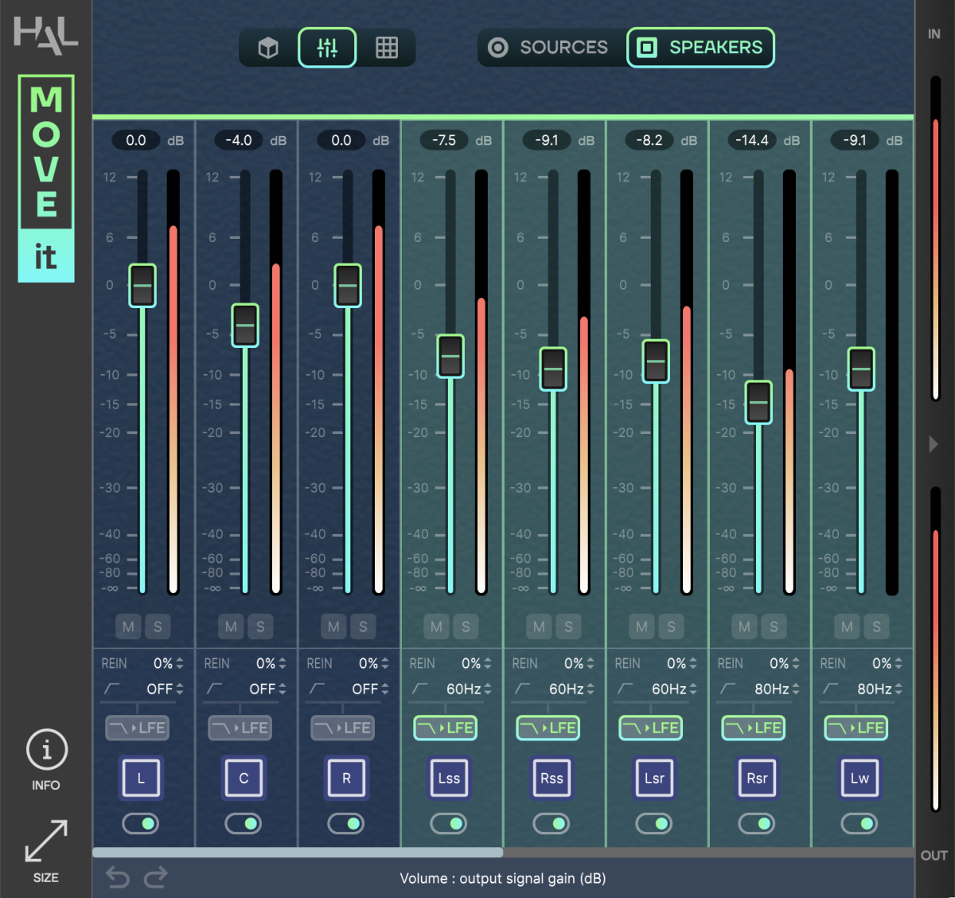The width and height of the screenshot is (955, 898).
Task: Enable LFE routing on the C channel
Action: point(240,728)
